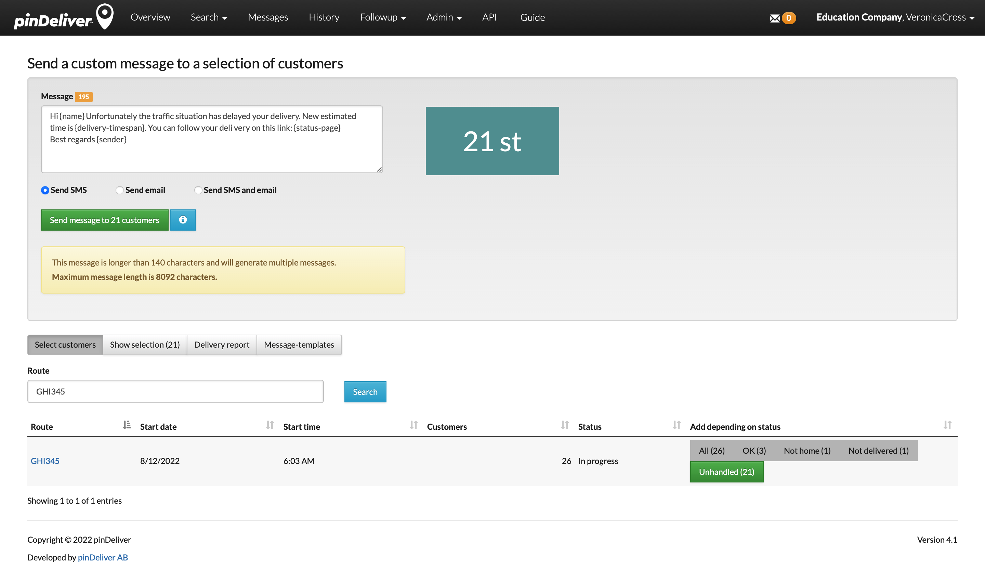Add Not home (1) customers
Image resolution: width=985 pixels, height=581 pixels.
[807, 451]
